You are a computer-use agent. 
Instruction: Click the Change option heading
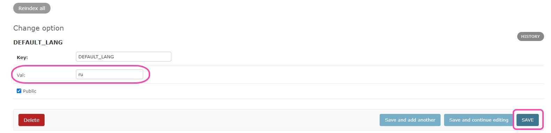point(38,28)
